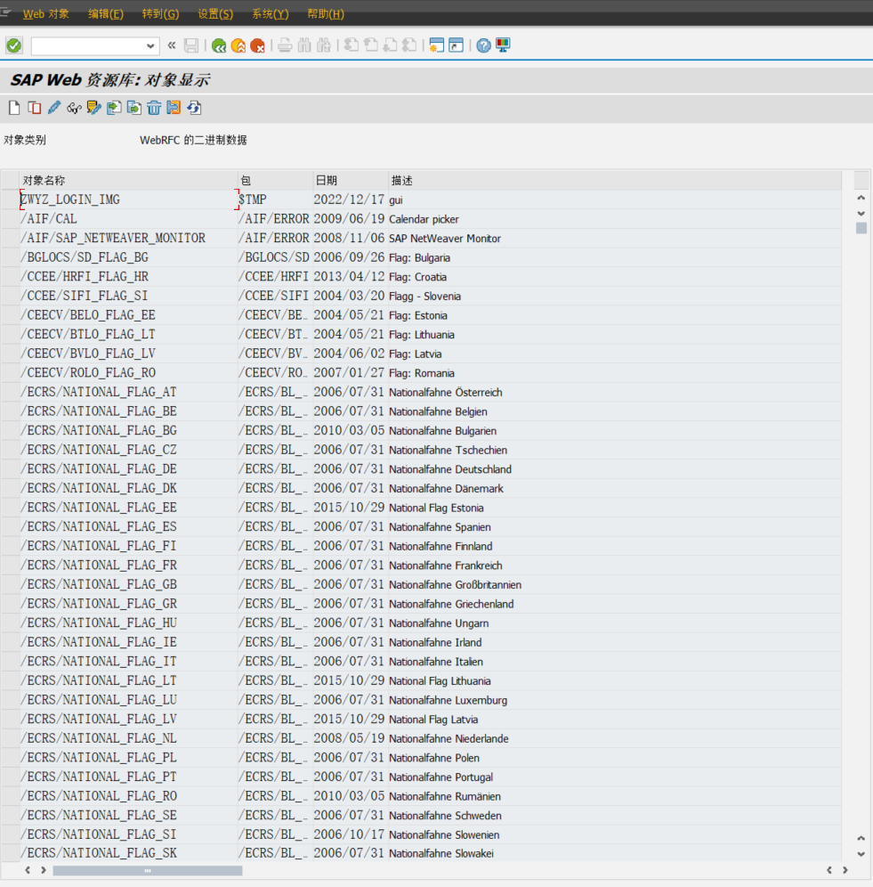The image size is (873, 887).
Task: Click the First Page icon
Action: (352, 45)
